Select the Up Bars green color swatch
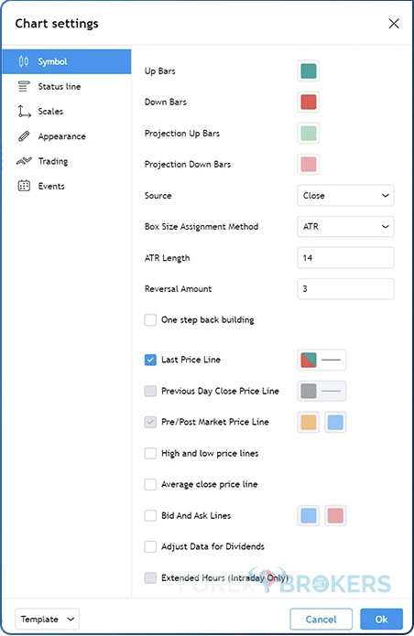414x636 pixels. (309, 71)
